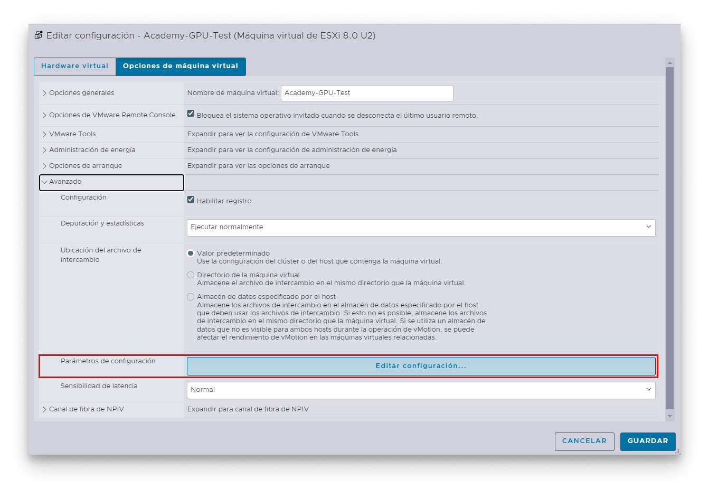Switch to the Hardware virtual tab
Viewport: 709px width, 489px height.
(x=74, y=67)
